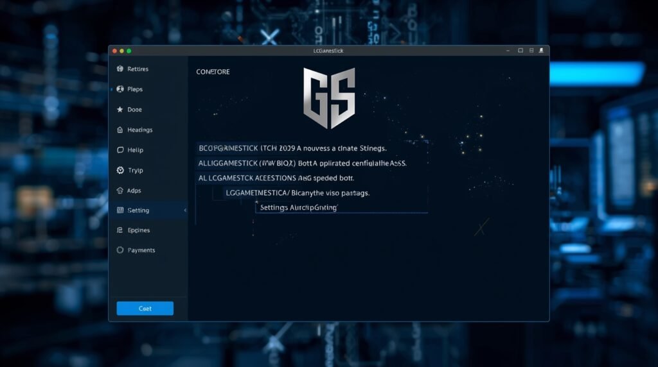658x367 pixels.
Task: Open the Eppines sidebar item
Action: tap(138, 230)
